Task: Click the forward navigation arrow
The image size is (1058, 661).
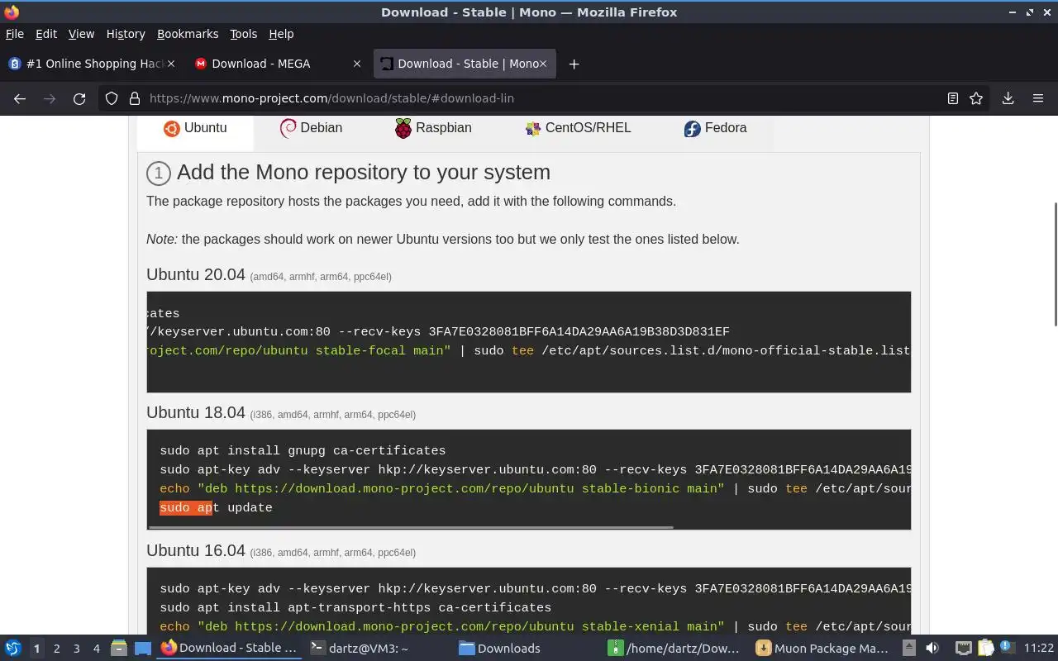Action: coord(50,98)
